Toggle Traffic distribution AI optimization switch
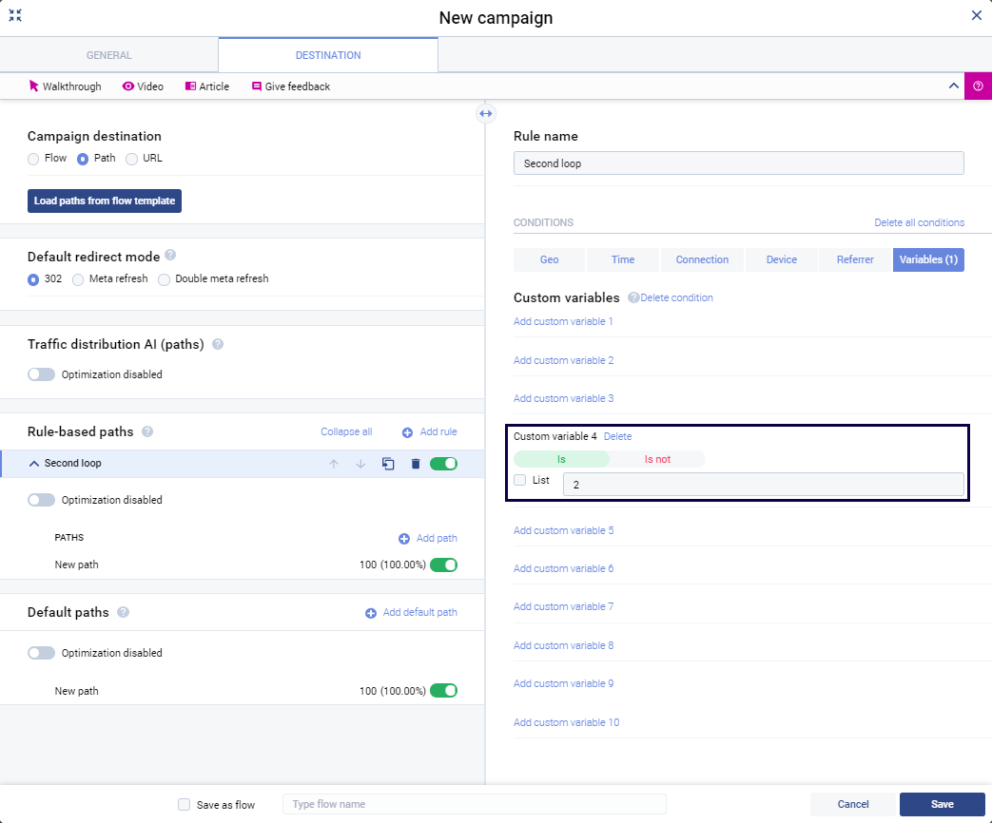Viewport: 992px width, 823px height. 42,374
